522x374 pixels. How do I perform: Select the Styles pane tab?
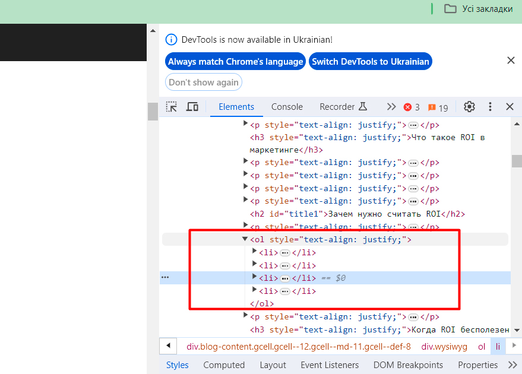(178, 365)
